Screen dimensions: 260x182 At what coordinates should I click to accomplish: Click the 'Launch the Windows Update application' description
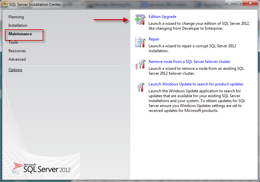(197, 101)
